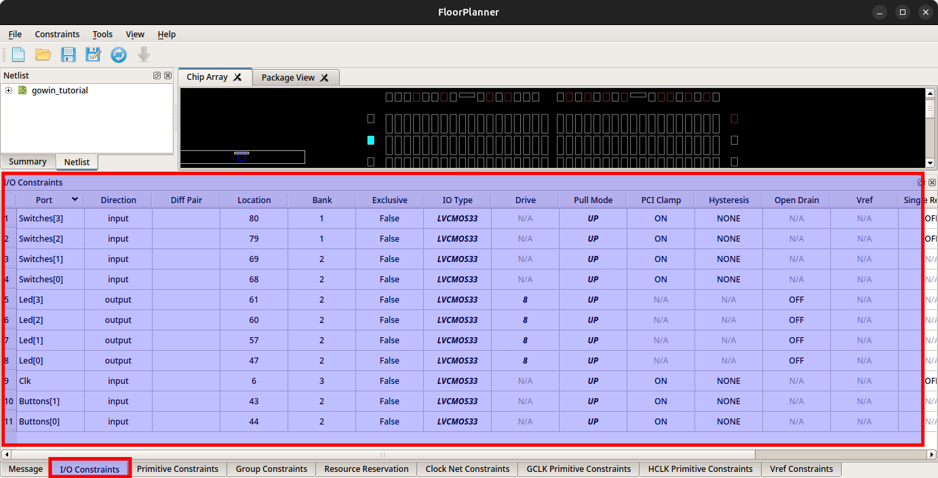Open a file via folder icon
This screenshot has width=938, height=478.
point(43,55)
